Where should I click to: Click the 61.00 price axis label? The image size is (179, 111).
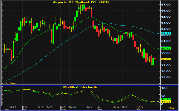tap(166, 41)
